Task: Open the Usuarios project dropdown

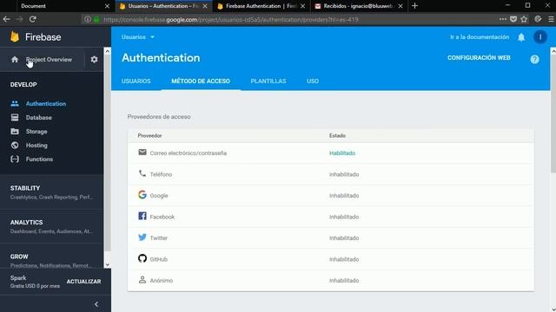Action: coord(138,37)
